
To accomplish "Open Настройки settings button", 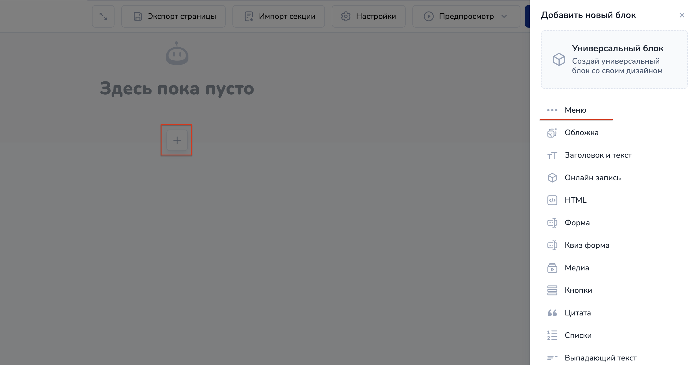I will 368,16.
